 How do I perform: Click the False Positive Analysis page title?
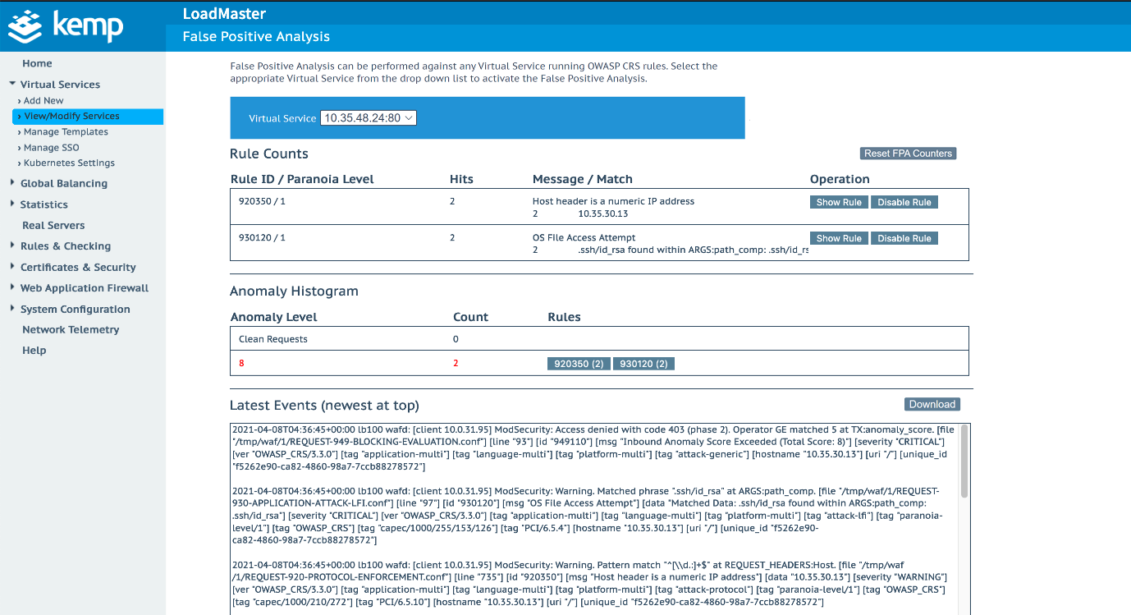pos(256,36)
